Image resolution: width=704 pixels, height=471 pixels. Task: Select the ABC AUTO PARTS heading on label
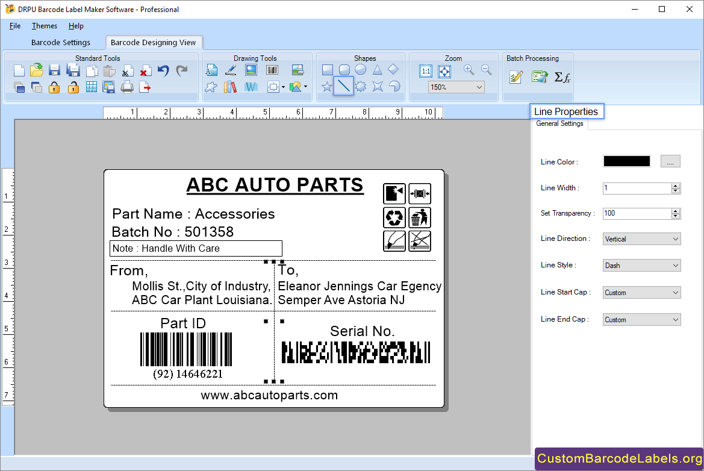click(275, 185)
